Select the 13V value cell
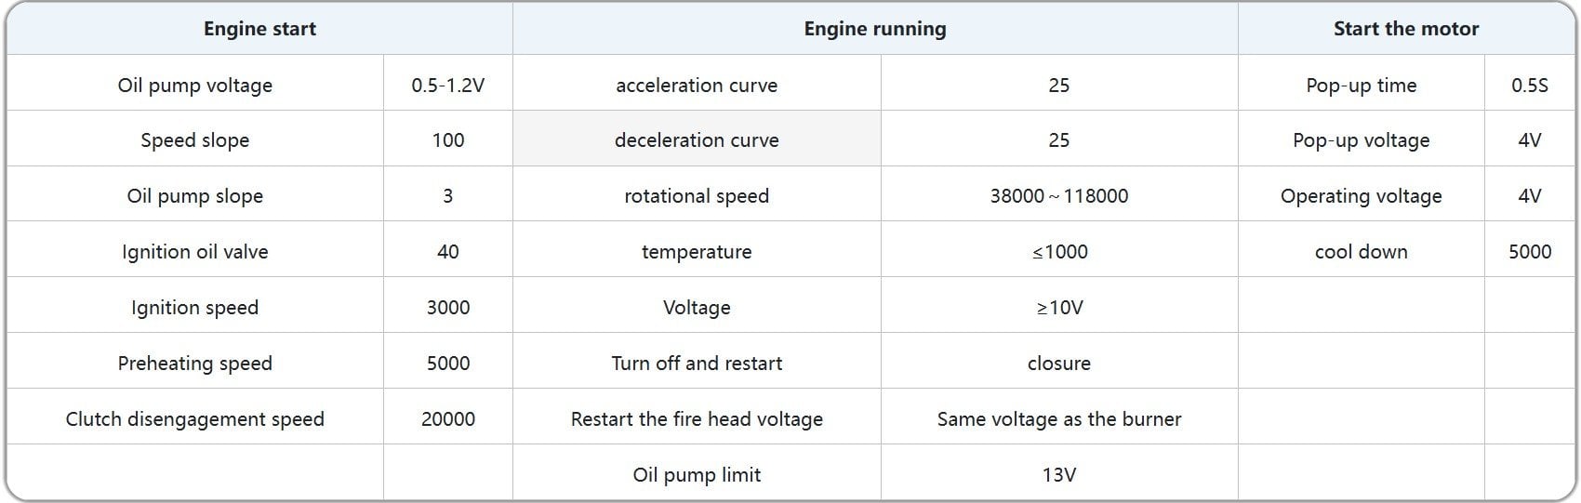1581x503 pixels. click(x=1058, y=475)
